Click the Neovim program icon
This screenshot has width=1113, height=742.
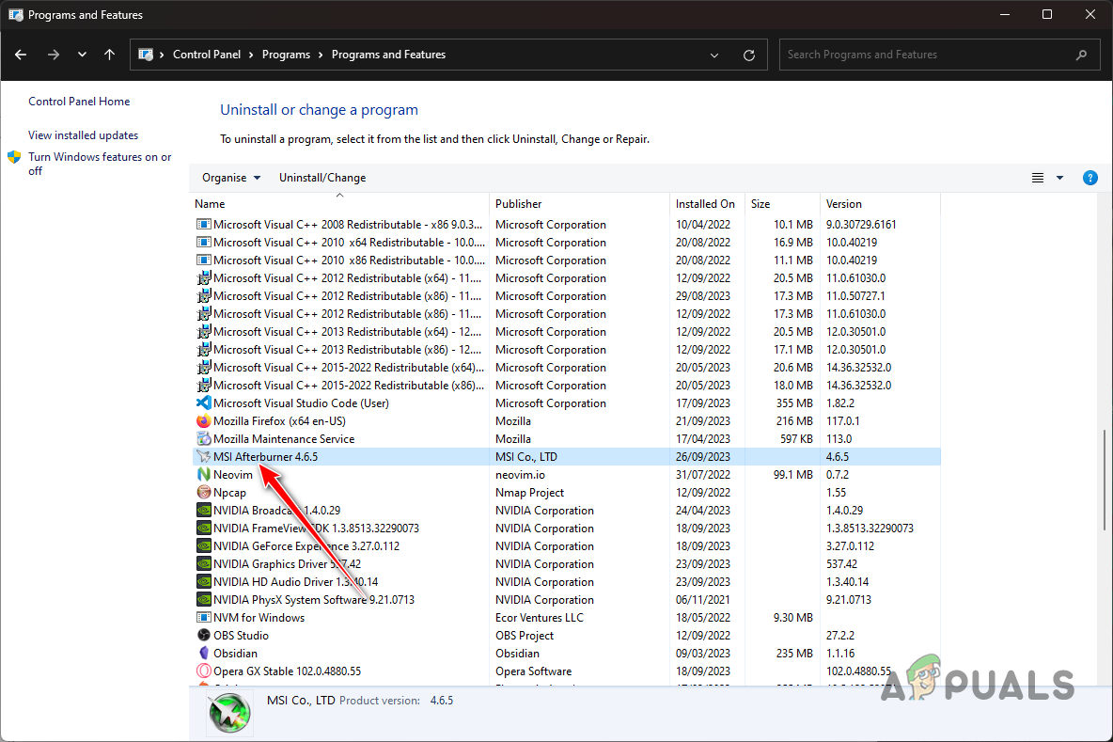[x=203, y=474]
